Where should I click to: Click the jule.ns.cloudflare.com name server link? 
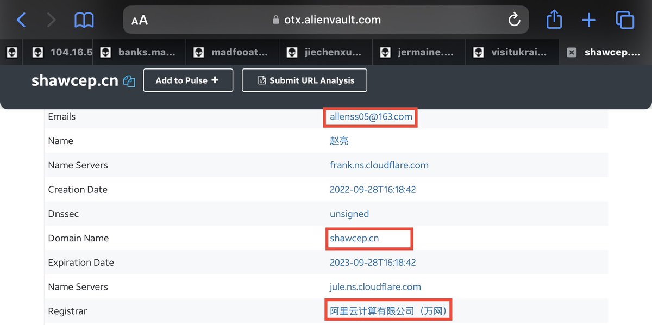(375, 287)
